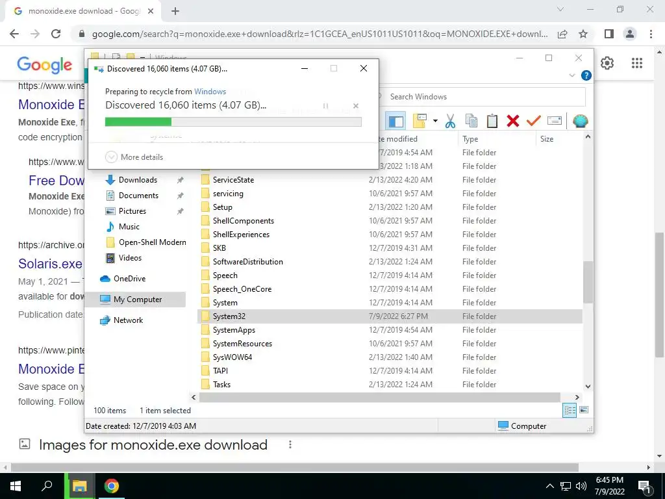
Task: Open Chrome profile avatar icon
Action: [x=630, y=34]
